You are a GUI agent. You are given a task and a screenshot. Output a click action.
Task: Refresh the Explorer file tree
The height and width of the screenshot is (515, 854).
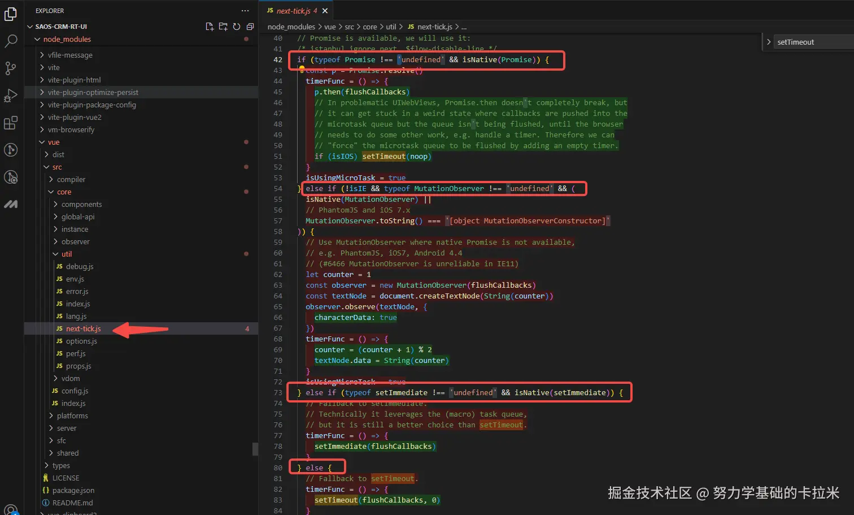(237, 27)
